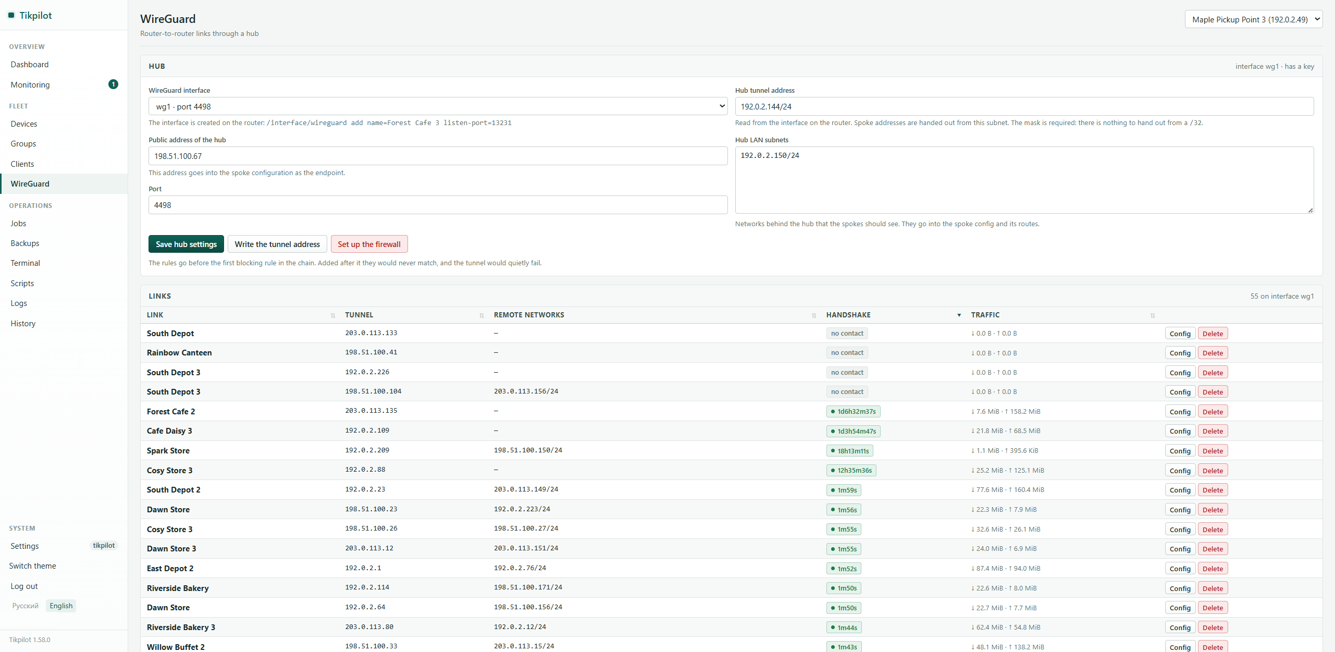
Task: Open the Clients page
Action: (64, 164)
